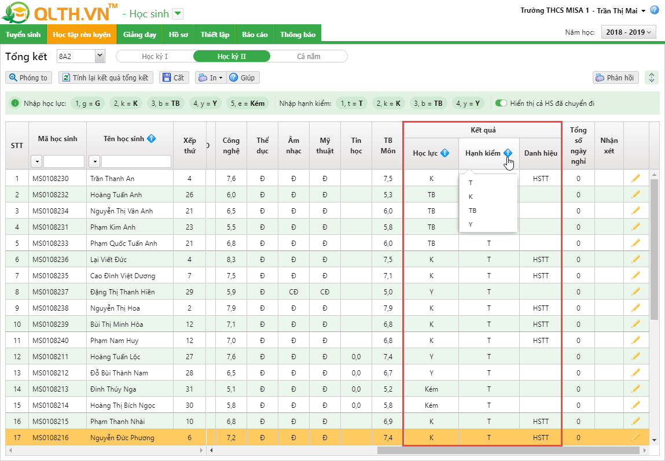Click the Mã học sinh filter input
Screen dimensions: 665x461
(x=64, y=161)
